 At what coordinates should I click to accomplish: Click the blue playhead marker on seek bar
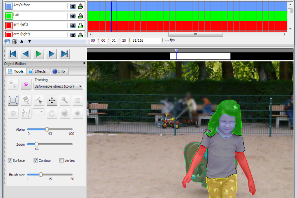[176, 50]
